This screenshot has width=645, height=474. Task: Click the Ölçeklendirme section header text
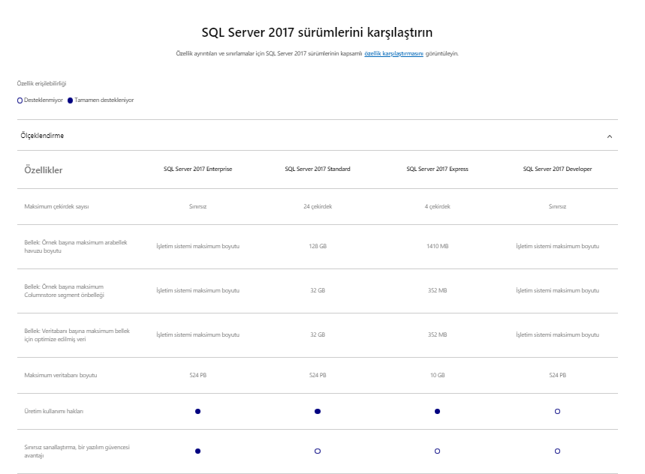[42, 136]
